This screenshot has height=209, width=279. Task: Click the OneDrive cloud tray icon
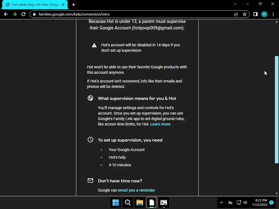230,202
